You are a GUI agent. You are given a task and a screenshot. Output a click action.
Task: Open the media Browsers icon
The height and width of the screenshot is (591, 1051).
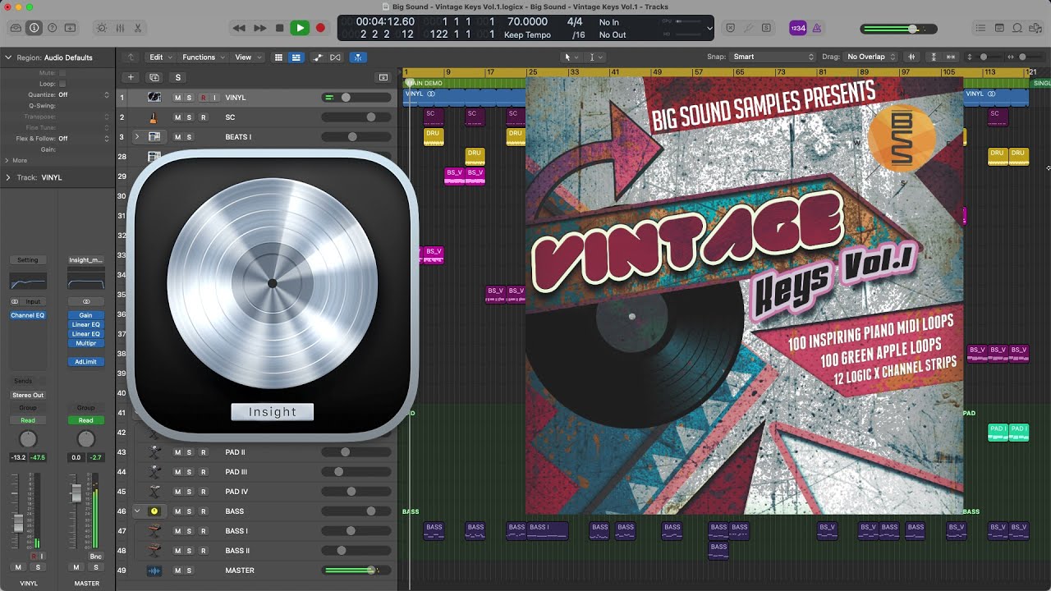pyautogui.click(x=1035, y=28)
